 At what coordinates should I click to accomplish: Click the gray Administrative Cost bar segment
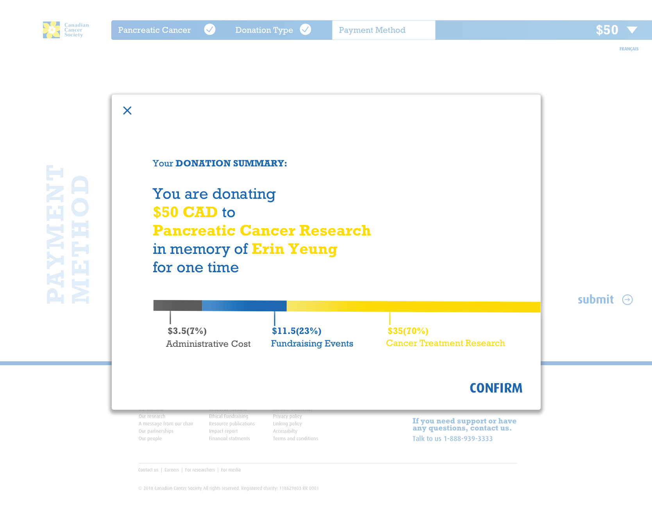(178, 305)
